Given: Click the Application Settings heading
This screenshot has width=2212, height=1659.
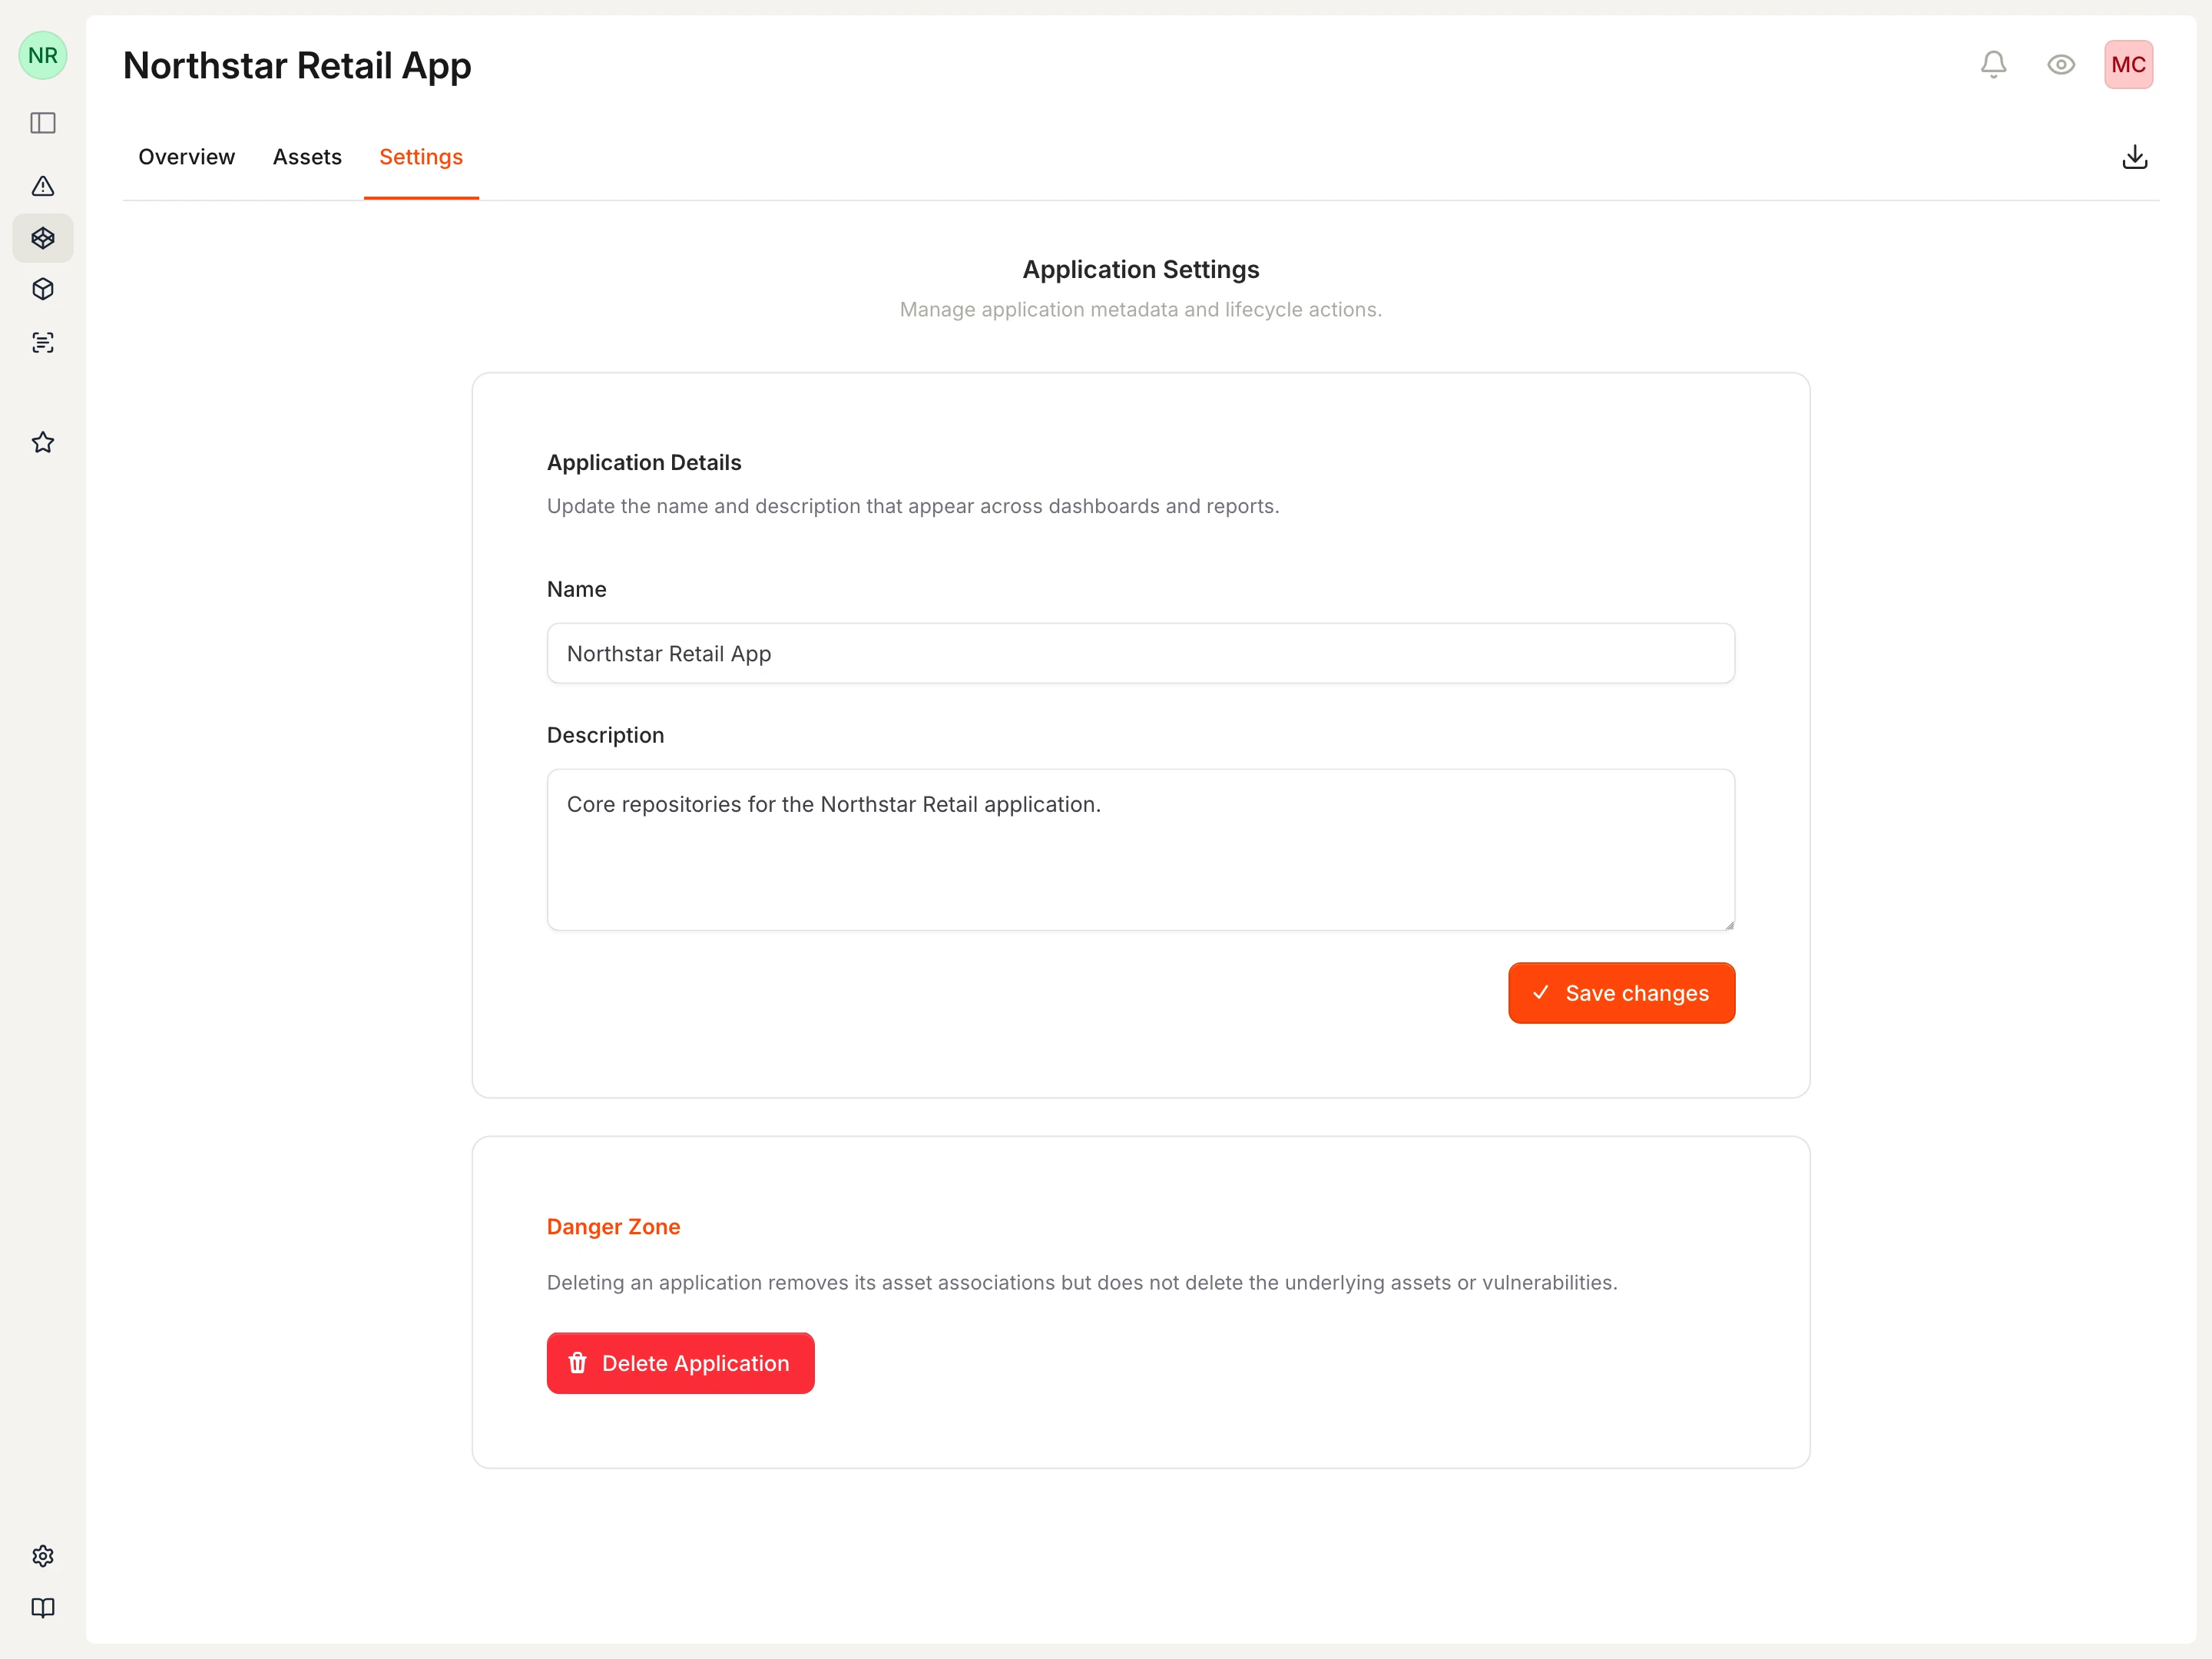Looking at the screenshot, I should (x=1141, y=270).
